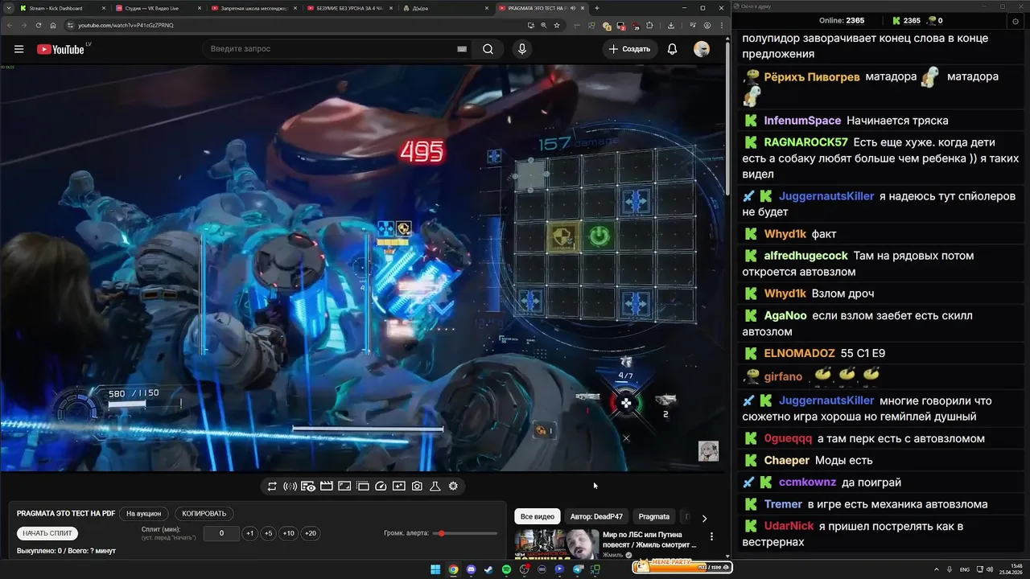Mute the PRAGMATA tab via speaker icon

pyautogui.click(x=572, y=8)
